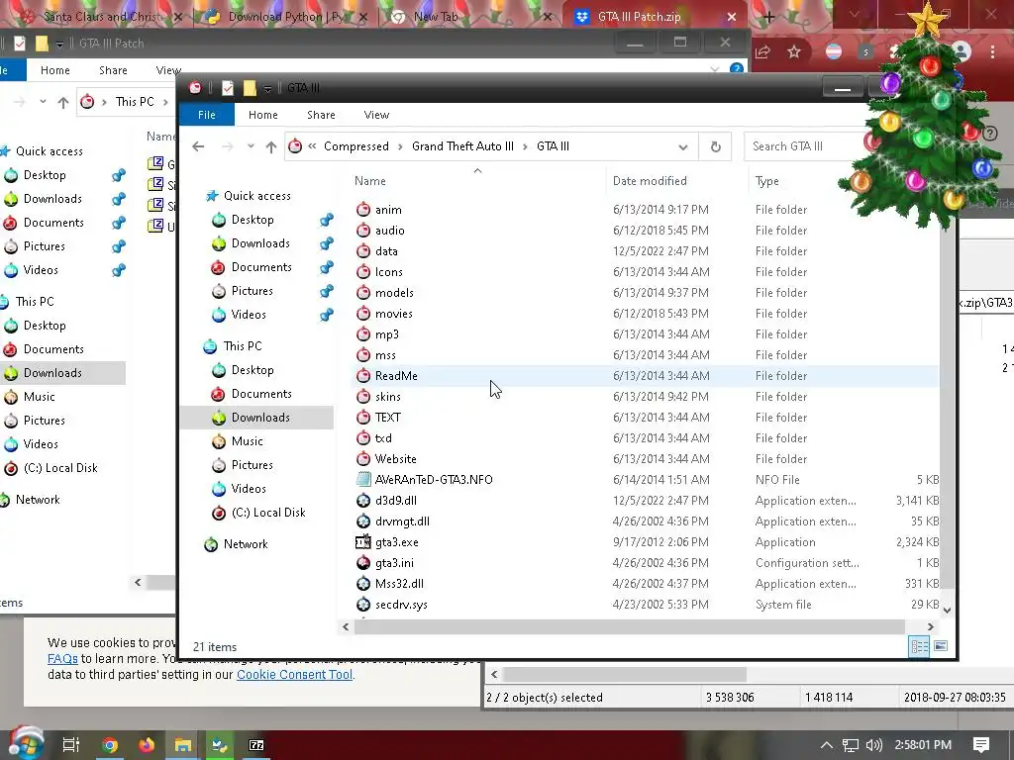
Task: Select the mp3 folder icon
Action: click(363, 334)
